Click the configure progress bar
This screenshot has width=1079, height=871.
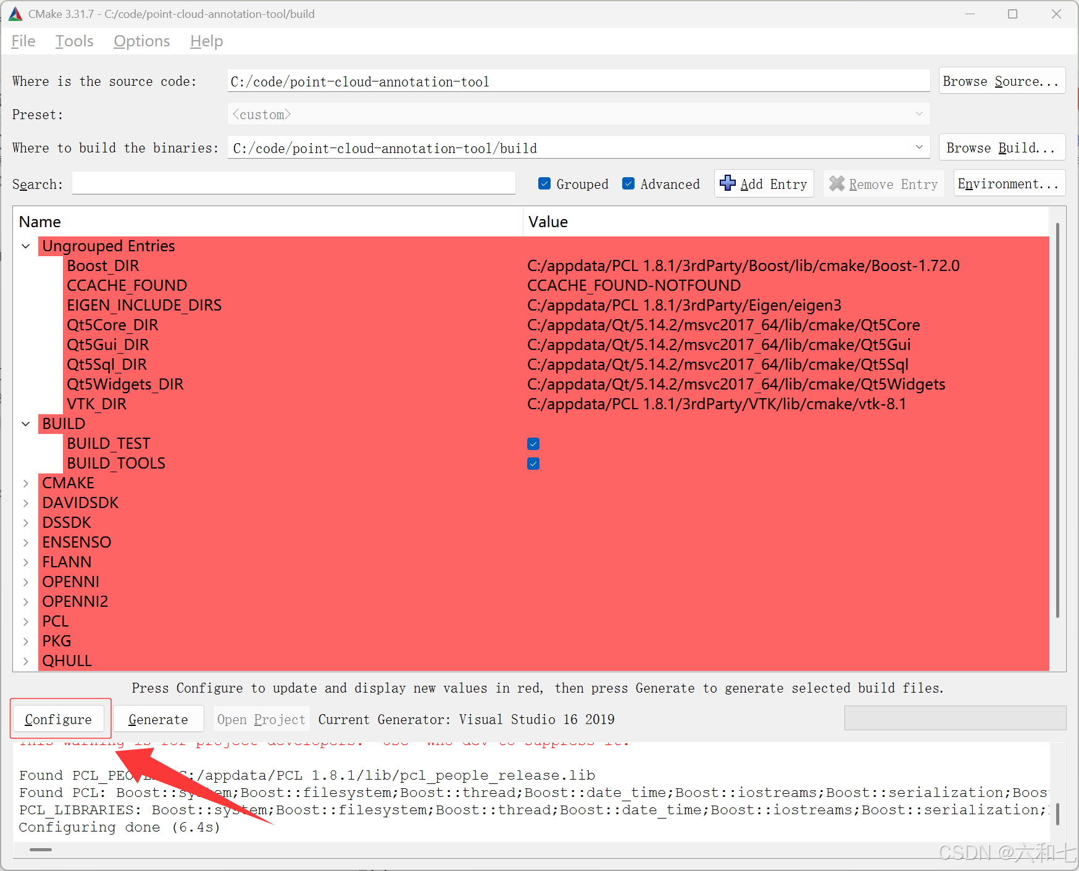point(955,718)
